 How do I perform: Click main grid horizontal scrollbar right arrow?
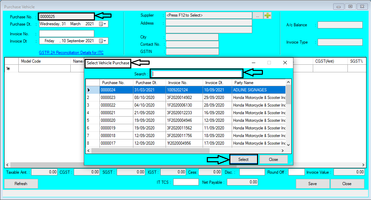[x=363, y=165]
